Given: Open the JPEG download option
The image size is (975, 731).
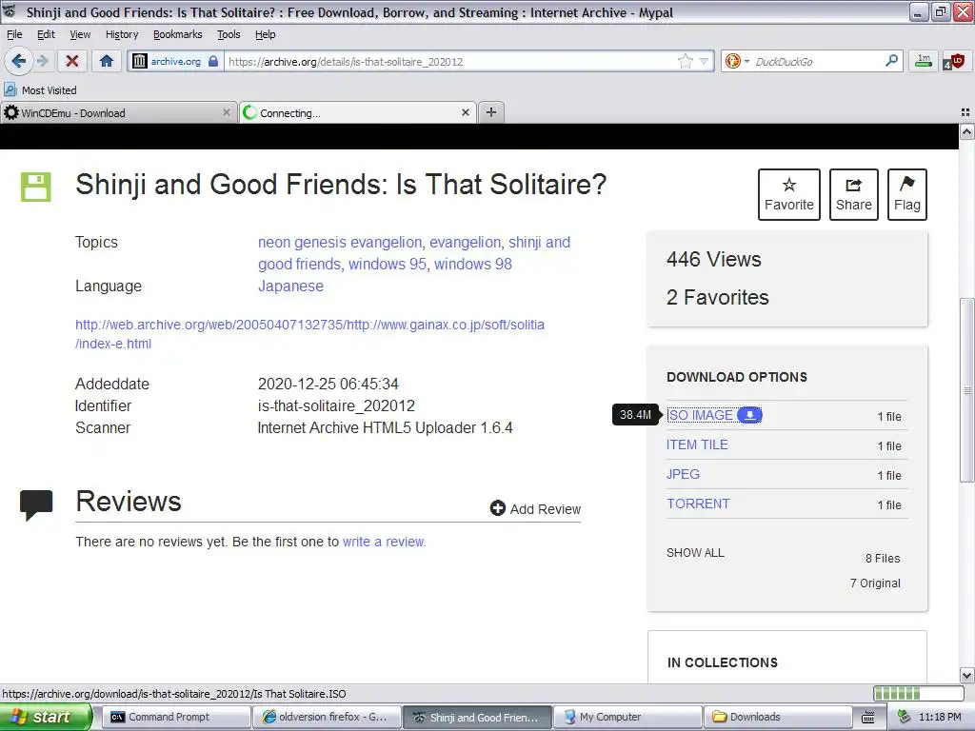Looking at the screenshot, I should [x=683, y=474].
